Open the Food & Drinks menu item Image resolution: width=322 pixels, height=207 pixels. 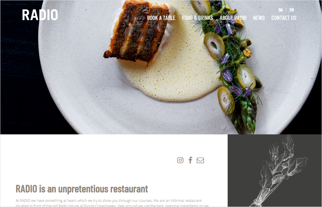(x=198, y=18)
